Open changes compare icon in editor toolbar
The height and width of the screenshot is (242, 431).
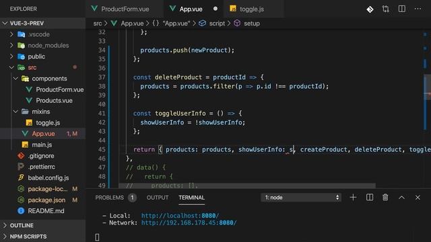(x=386, y=9)
